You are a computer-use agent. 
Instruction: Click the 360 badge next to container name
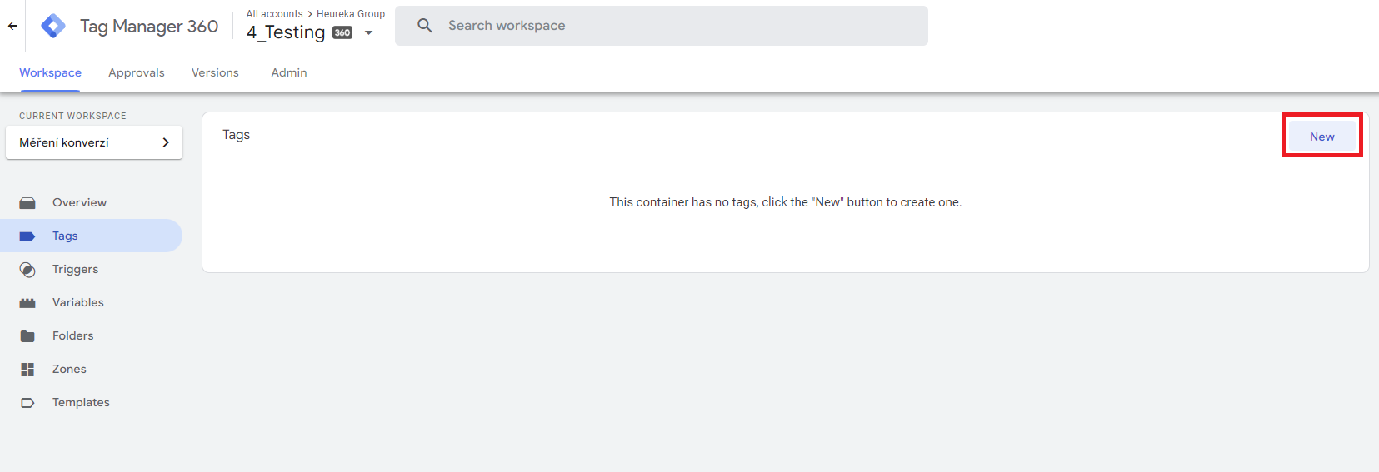(x=342, y=32)
